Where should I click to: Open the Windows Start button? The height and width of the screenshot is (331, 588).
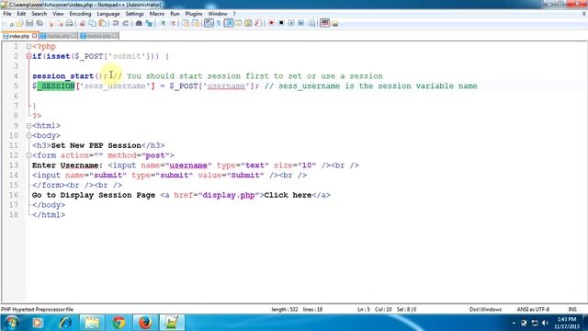(x=12, y=323)
